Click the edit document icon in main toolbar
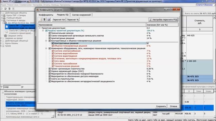216x121 pixels. (5, 9)
